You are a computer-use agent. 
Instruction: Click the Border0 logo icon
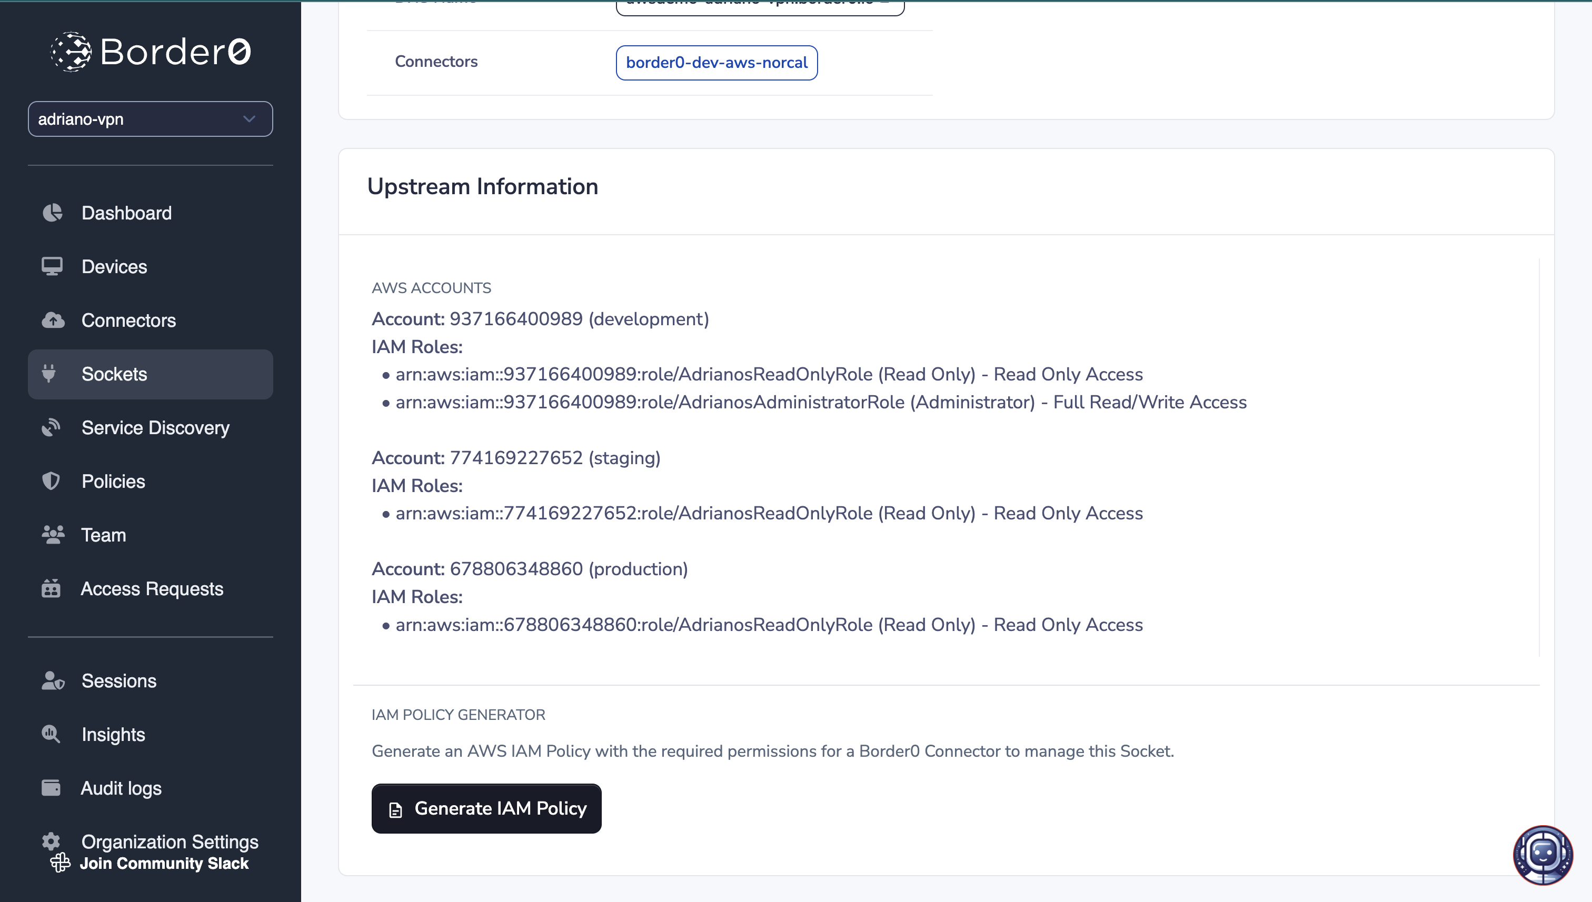click(x=71, y=52)
